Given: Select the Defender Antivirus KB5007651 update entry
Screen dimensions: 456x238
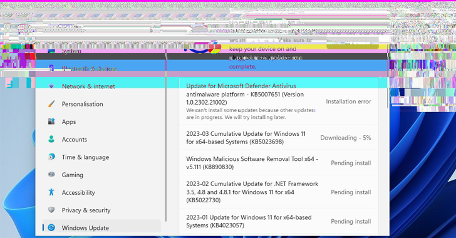Looking at the screenshot, I should click(279, 101).
